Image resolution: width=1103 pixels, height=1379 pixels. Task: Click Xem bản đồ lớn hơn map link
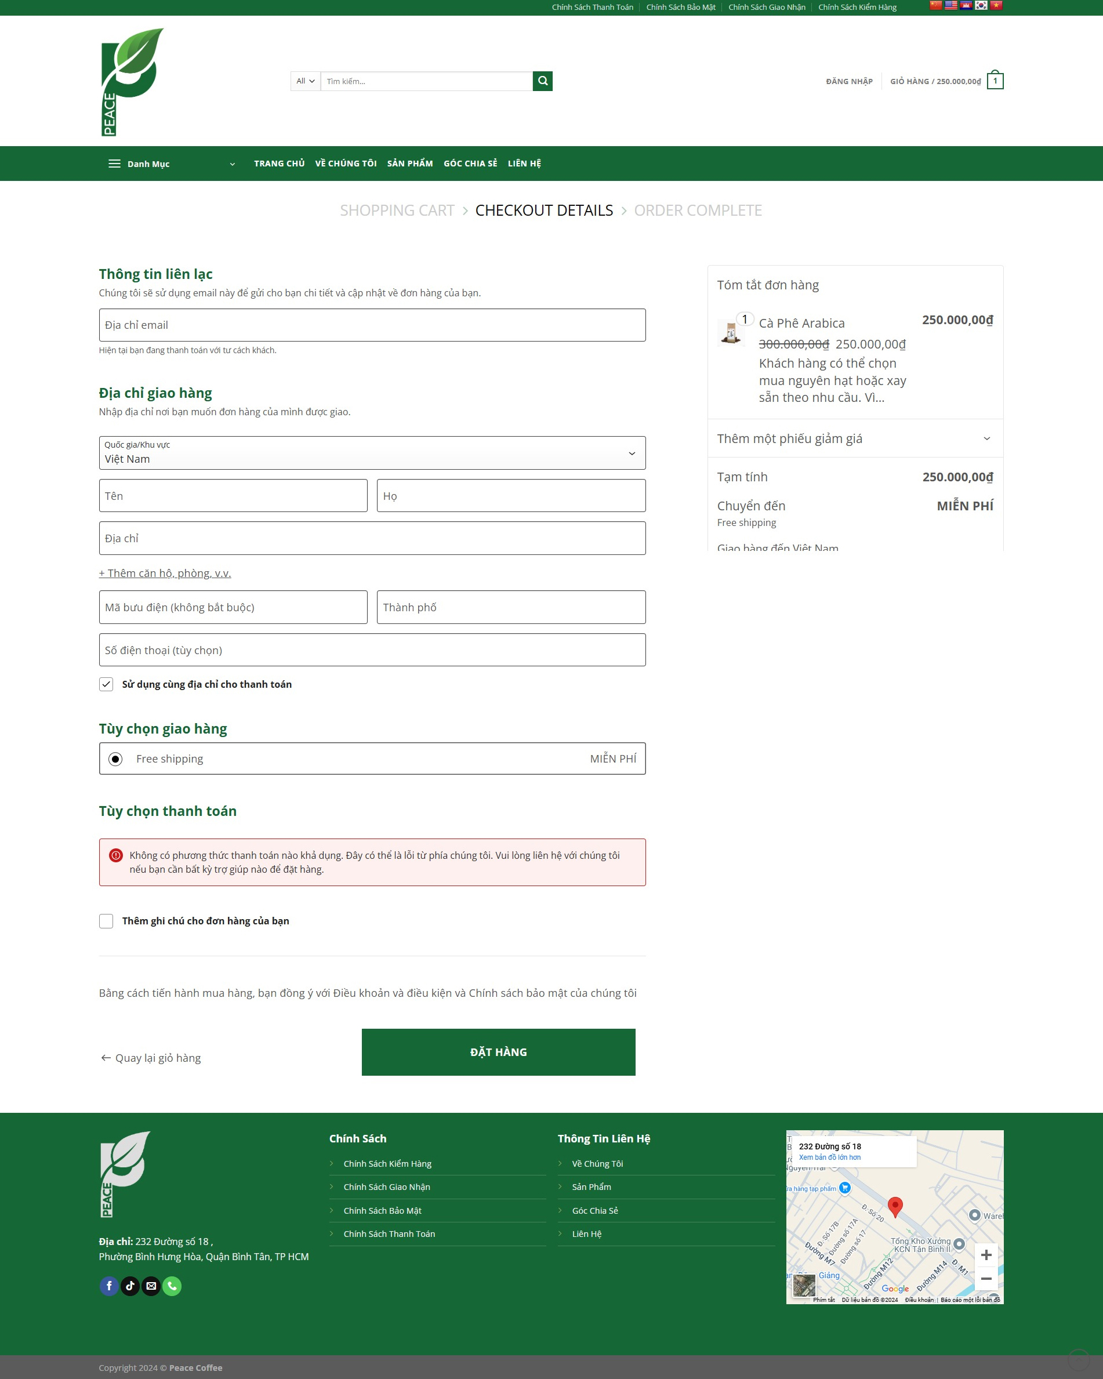coord(830,1157)
